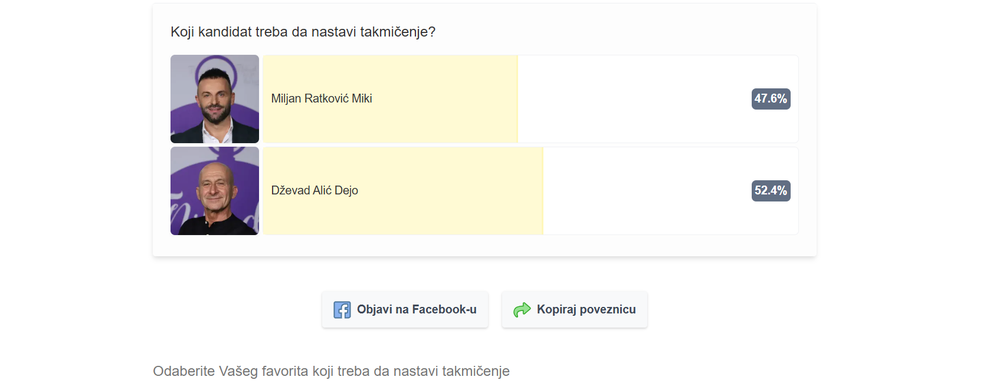The width and height of the screenshot is (983, 390).
Task: Vote for Miljan Ratković Miki
Action: point(389,98)
